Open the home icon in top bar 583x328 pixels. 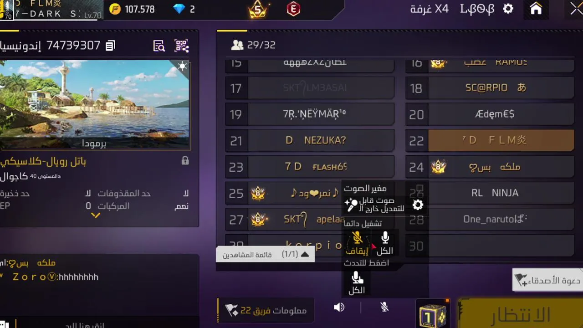coord(536,9)
